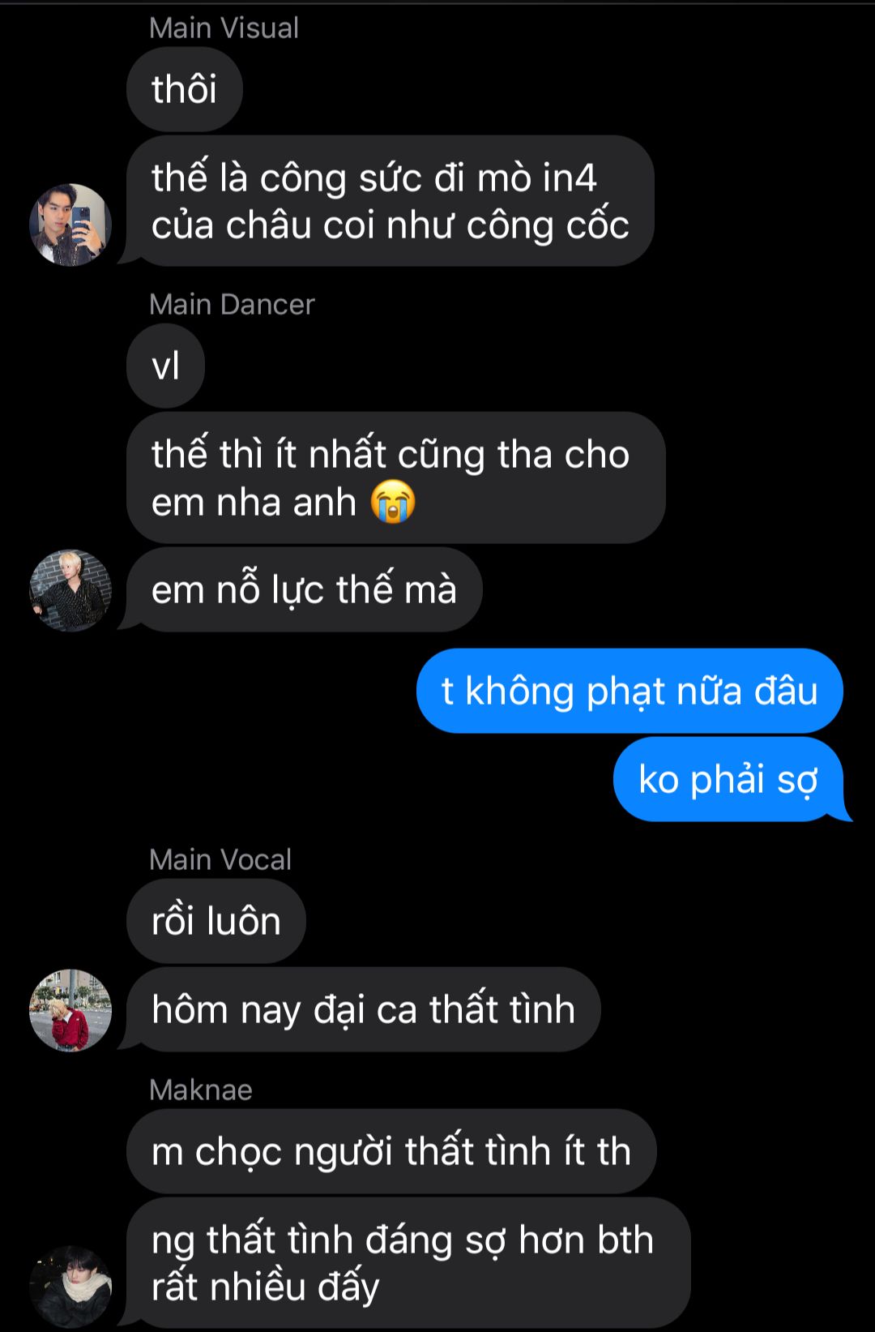875x1332 pixels.
Task: Select message 'em nỗ lực thế mà'
Action: 305,589
